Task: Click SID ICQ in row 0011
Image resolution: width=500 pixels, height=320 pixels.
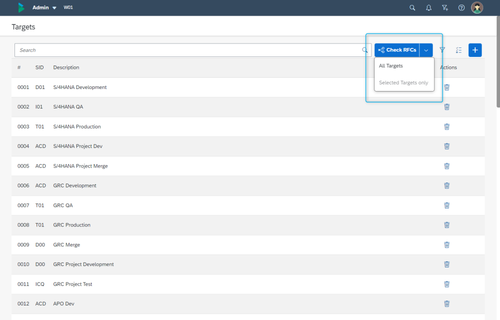Action: (x=40, y=284)
